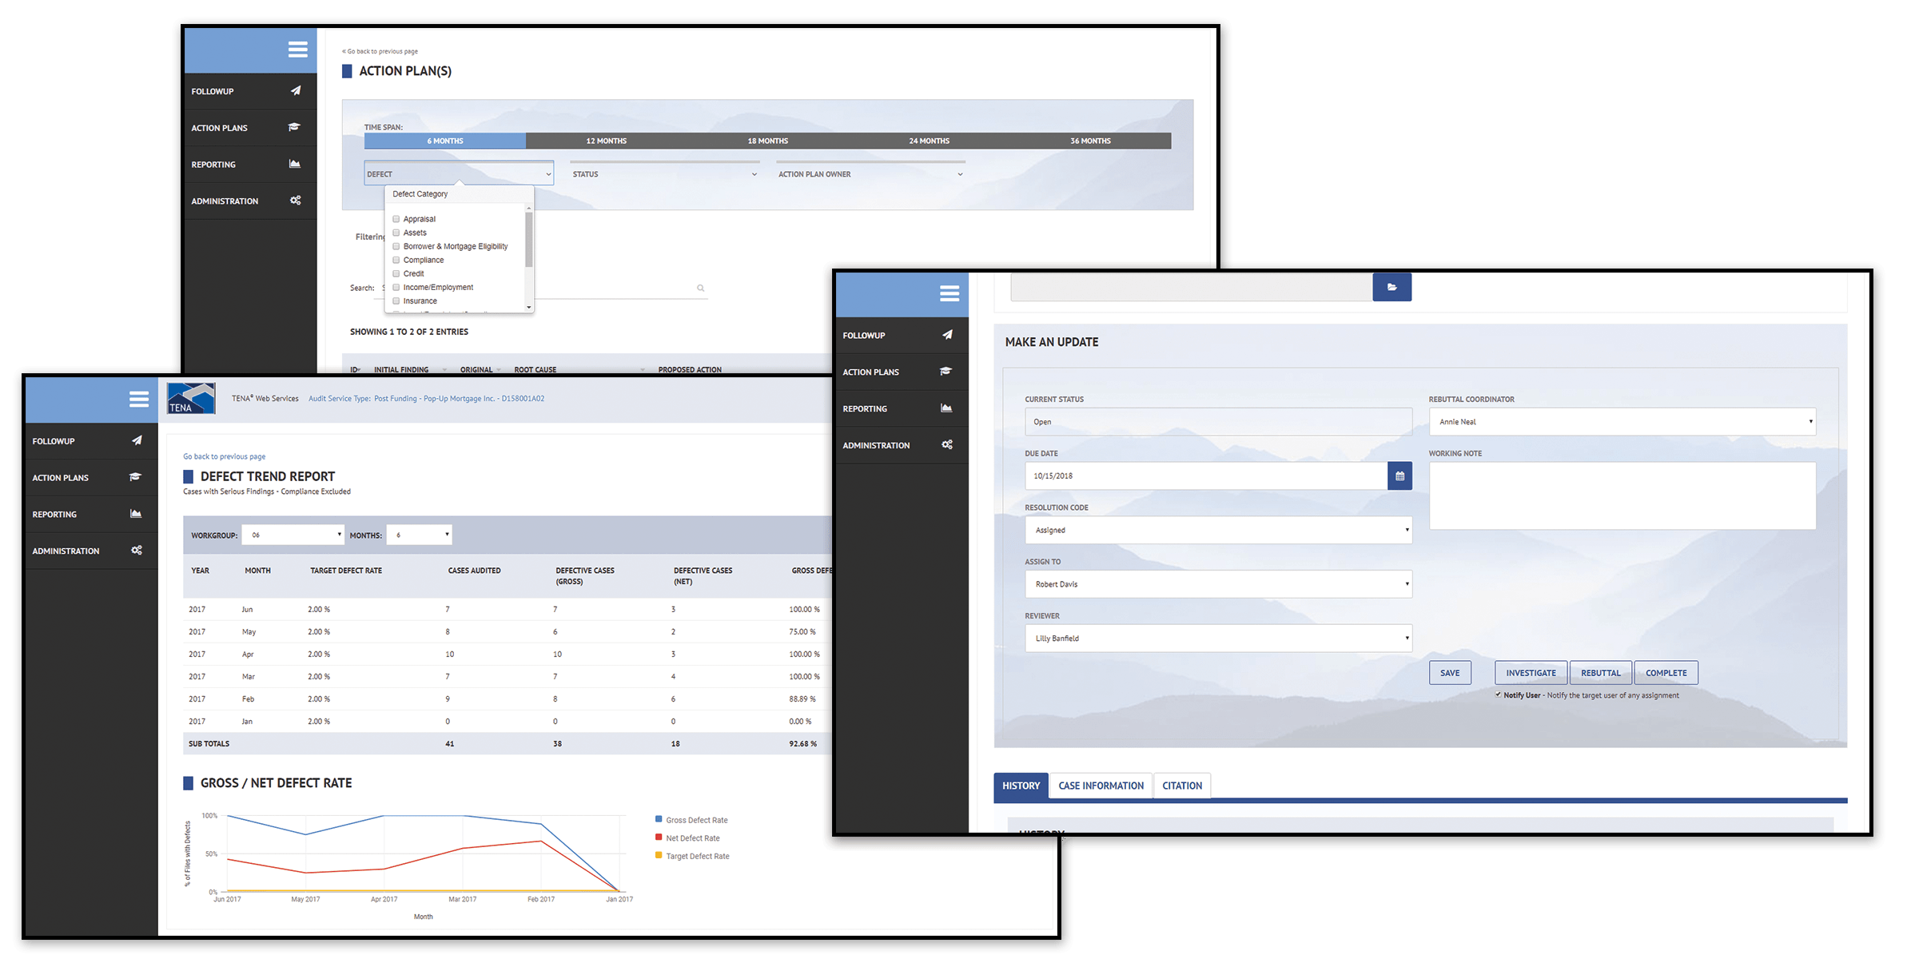Open the Assign To dropdown showing Robert Davis
The width and height of the screenshot is (1907, 959).
coord(1218,584)
